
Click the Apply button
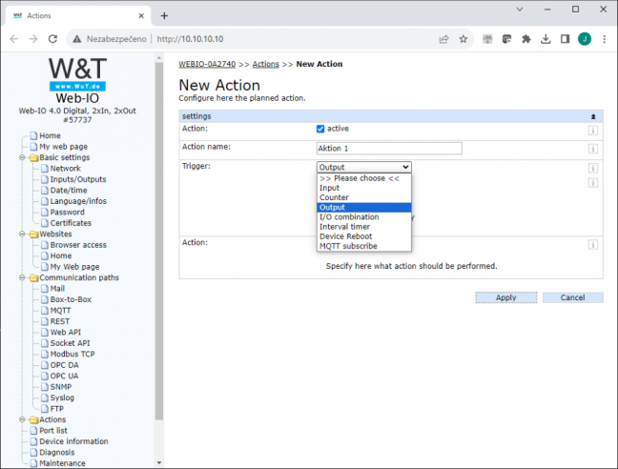(x=506, y=297)
